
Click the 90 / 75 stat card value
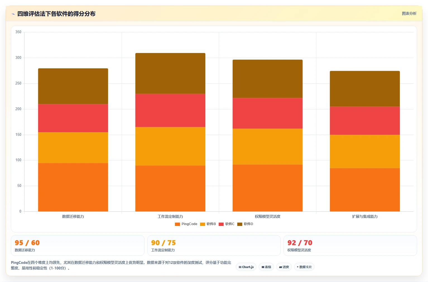[163, 243]
